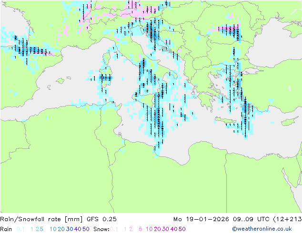Viewport: 302px width, 233px height.
Task: Open the weatheronline.co.uk copyright link
Action: [x=262, y=229]
